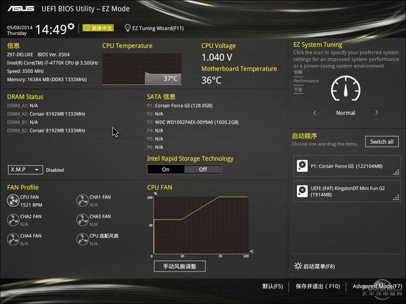406x304 pixels.
Task: Click left arrow beside Normal tuning mode
Action: point(315,113)
